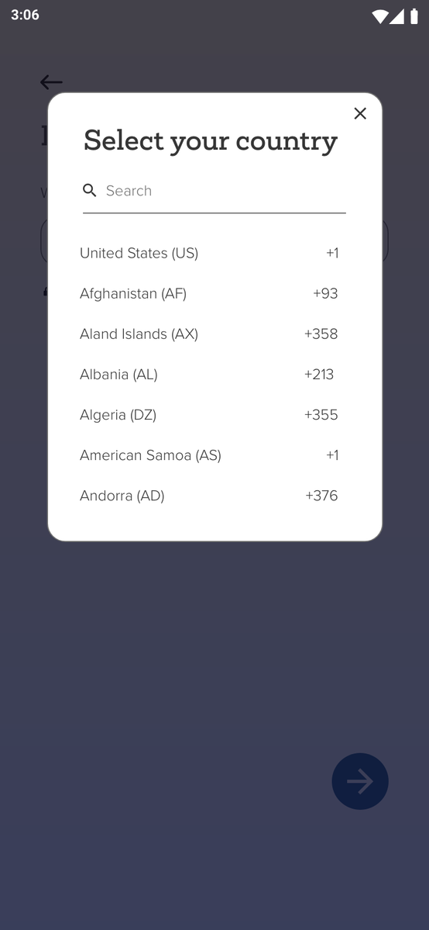Tap the +355 dial code
The height and width of the screenshot is (930, 429).
(321, 415)
